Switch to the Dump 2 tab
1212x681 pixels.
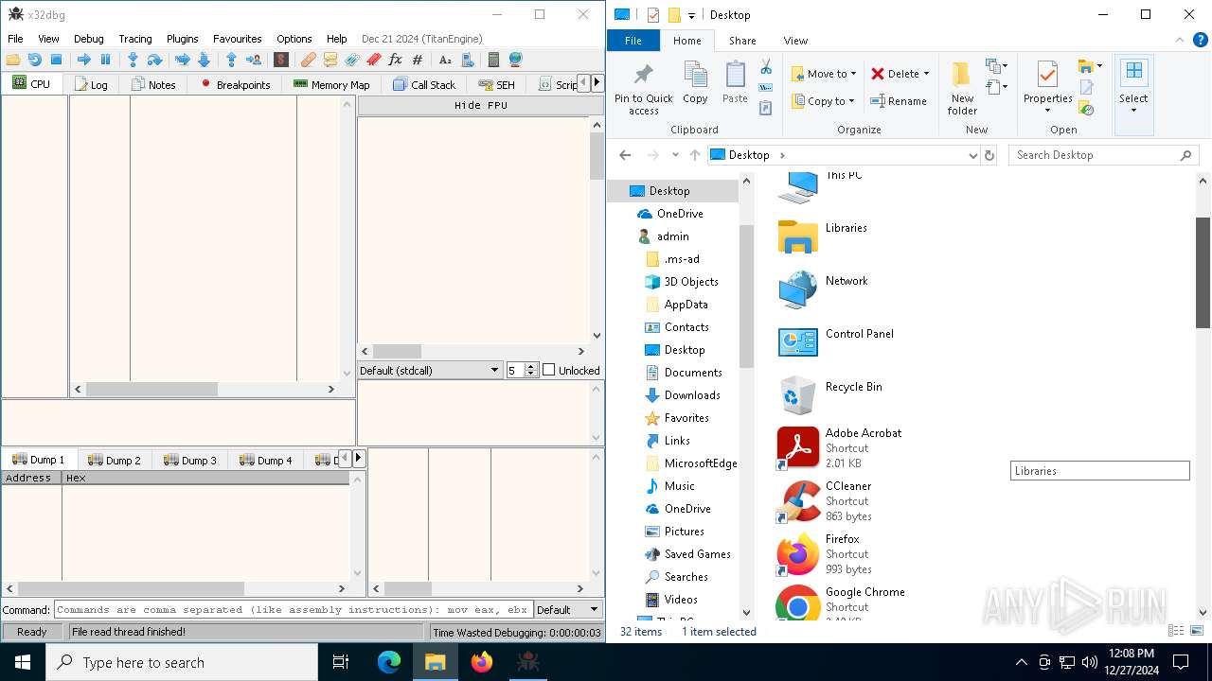click(x=114, y=461)
